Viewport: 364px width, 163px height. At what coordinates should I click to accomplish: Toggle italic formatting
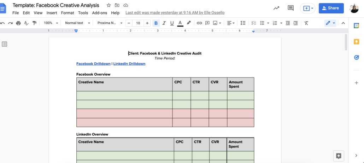[x=164, y=23]
